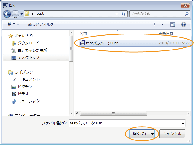Viewport: 194px width, 145px height.
Task: Click the navigation pane vertical scrollbar thumb
Action: (x=71, y=48)
